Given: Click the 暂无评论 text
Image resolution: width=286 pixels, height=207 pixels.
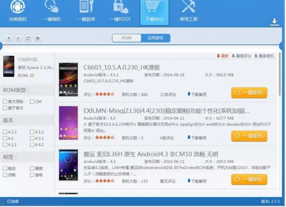Looking at the screenshot, I should pos(167,181).
